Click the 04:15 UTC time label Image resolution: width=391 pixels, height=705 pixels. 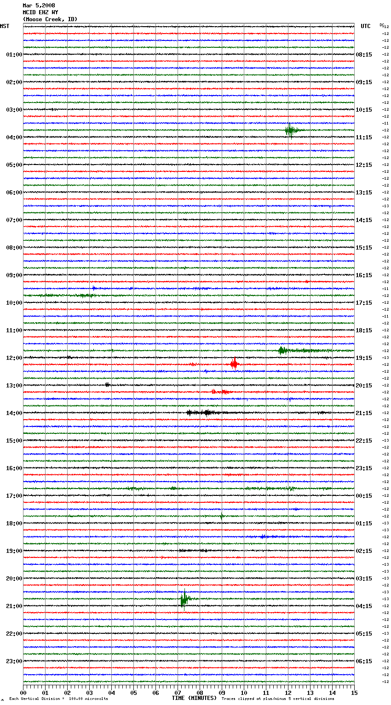[x=364, y=606]
